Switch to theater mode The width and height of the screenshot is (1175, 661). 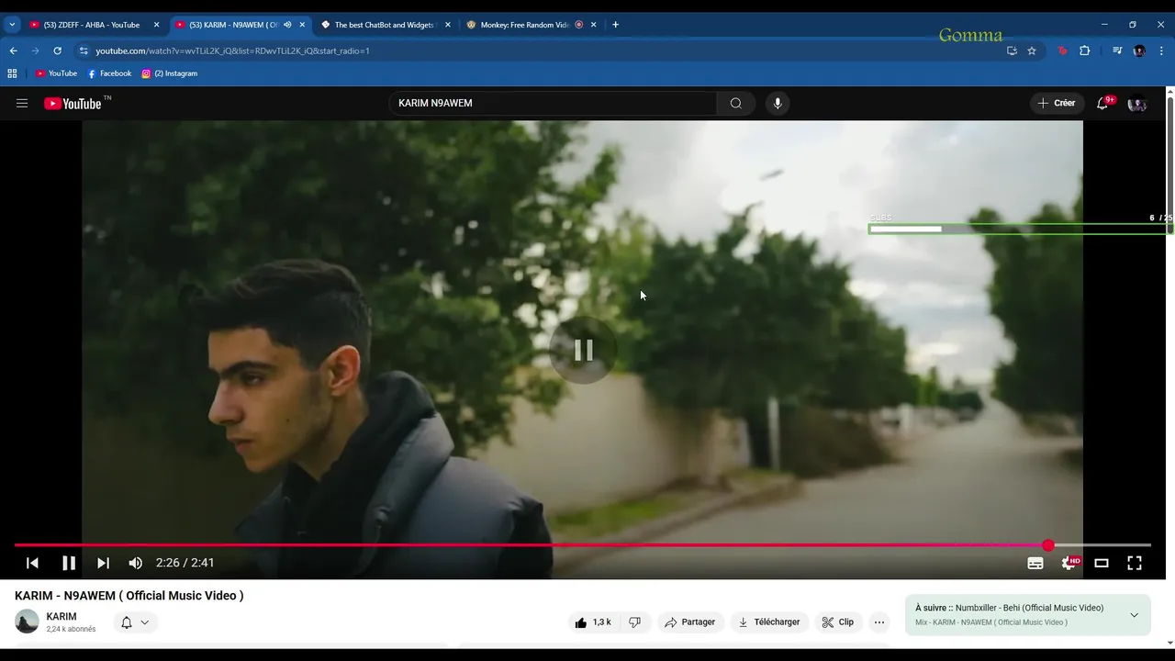[x=1102, y=563]
